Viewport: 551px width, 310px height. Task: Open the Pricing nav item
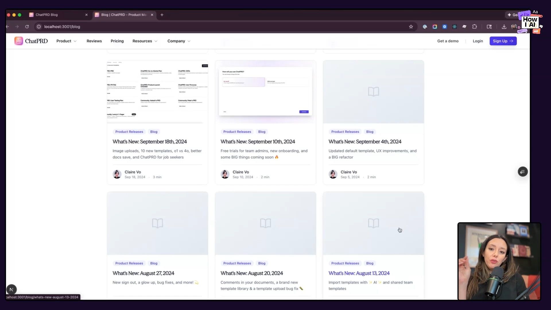point(117,41)
